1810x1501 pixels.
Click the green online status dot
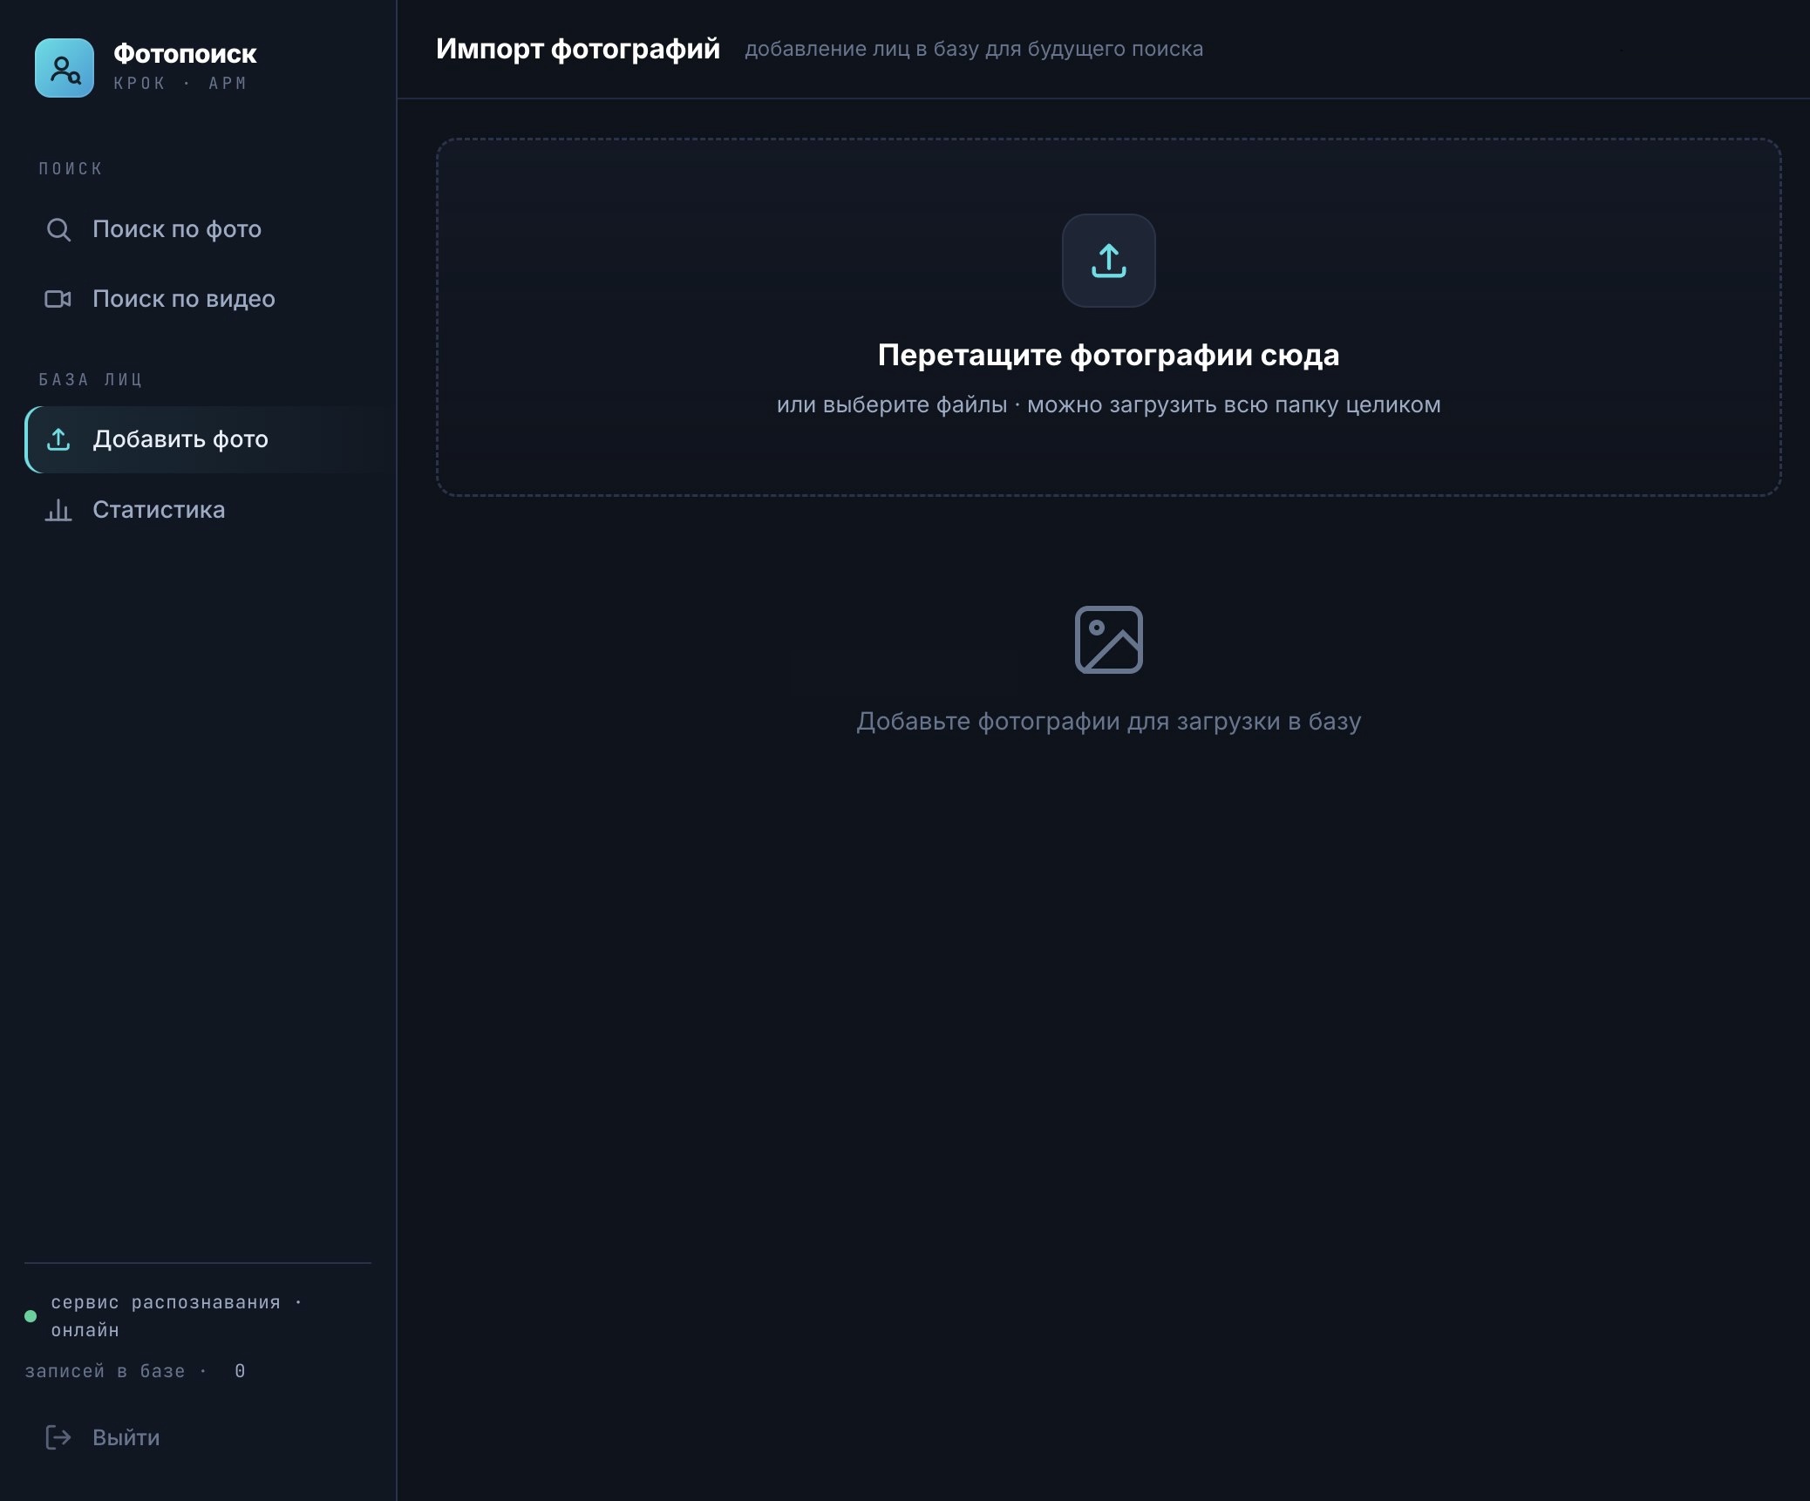(31, 1316)
